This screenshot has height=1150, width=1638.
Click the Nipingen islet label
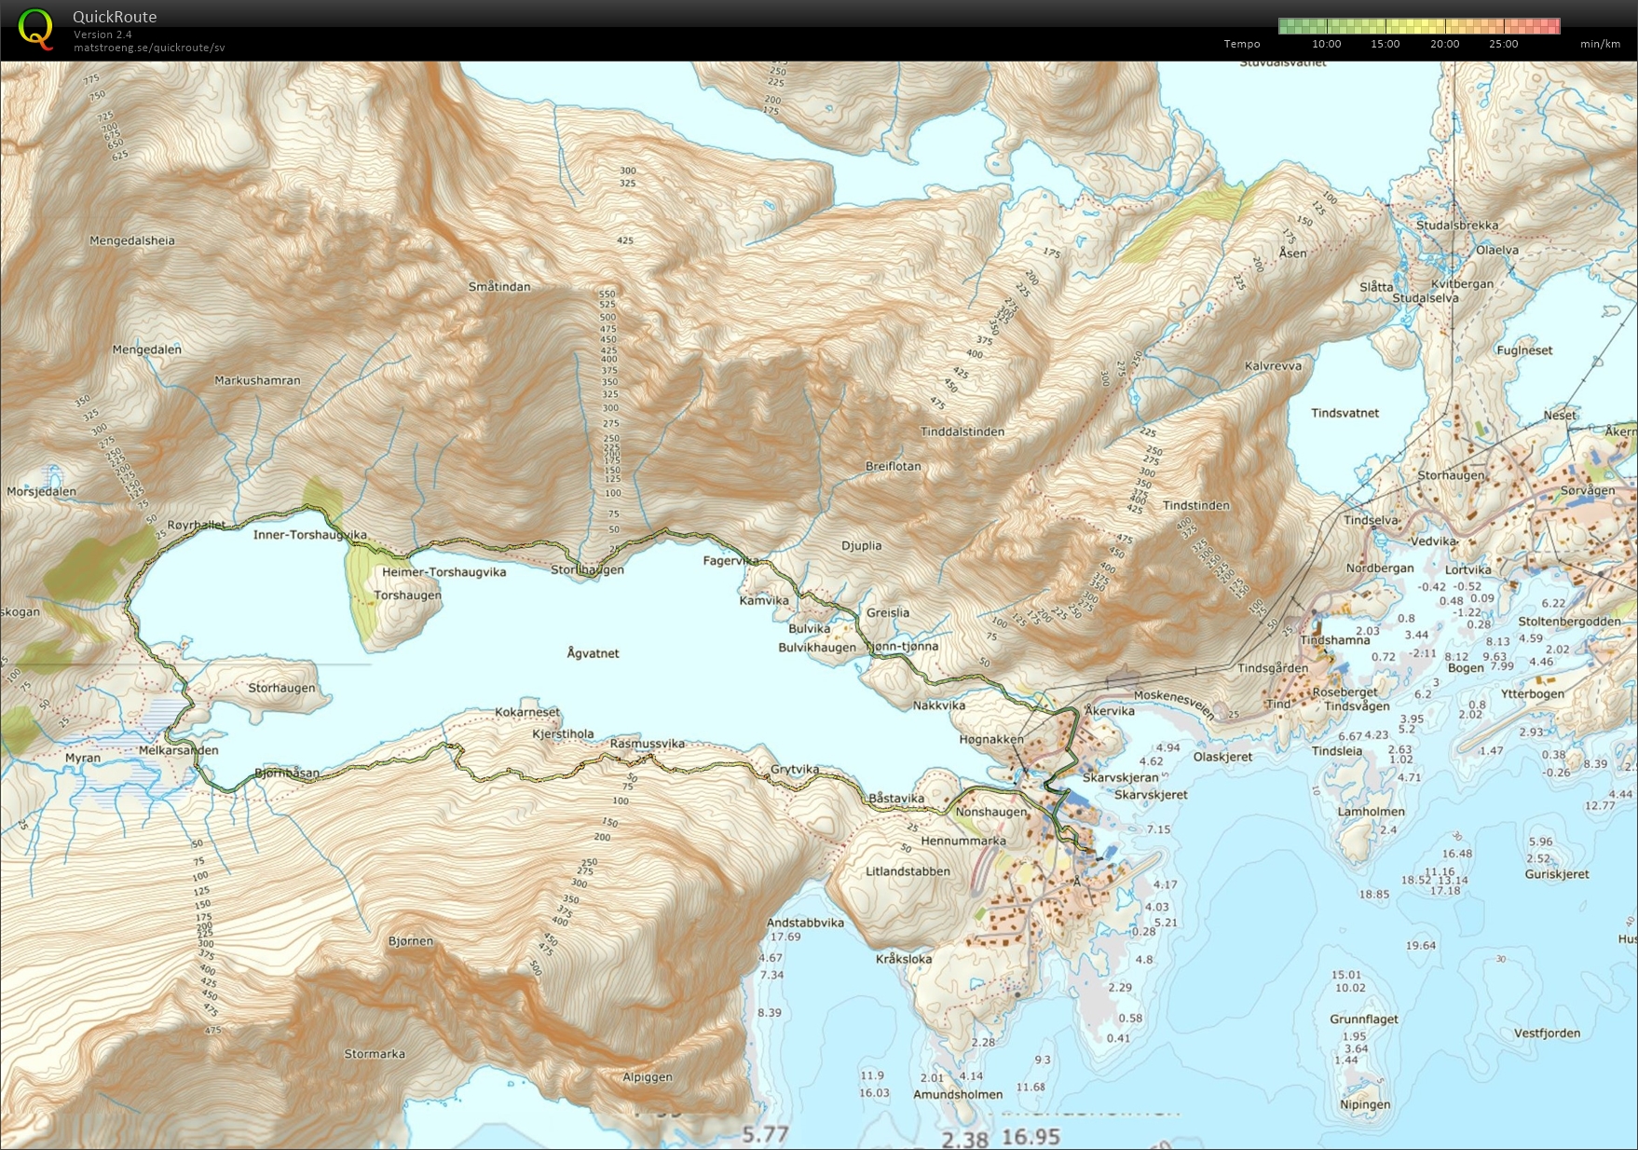tap(1365, 1105)
